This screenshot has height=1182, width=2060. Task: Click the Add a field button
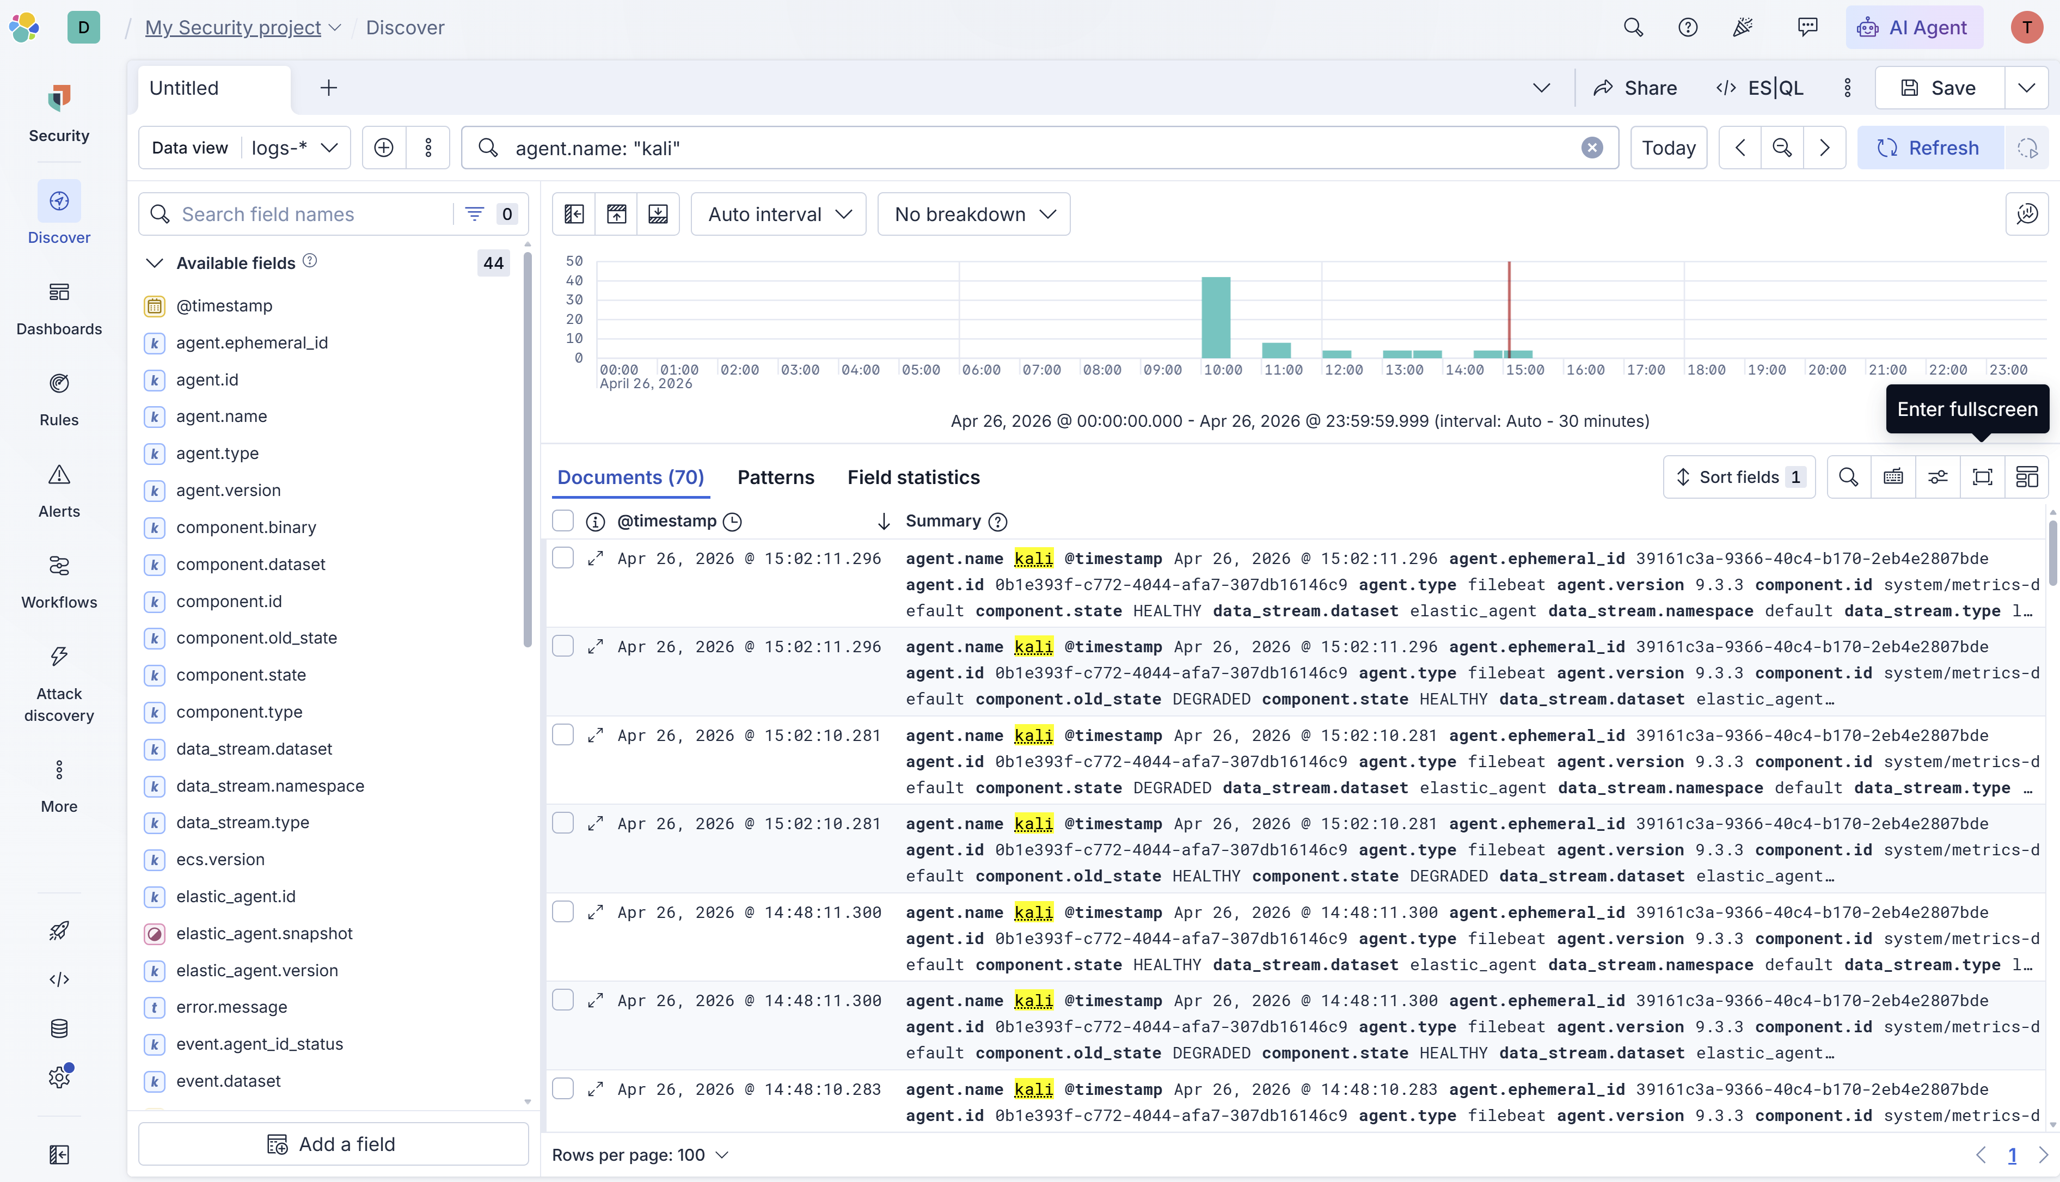point(333,1144)
